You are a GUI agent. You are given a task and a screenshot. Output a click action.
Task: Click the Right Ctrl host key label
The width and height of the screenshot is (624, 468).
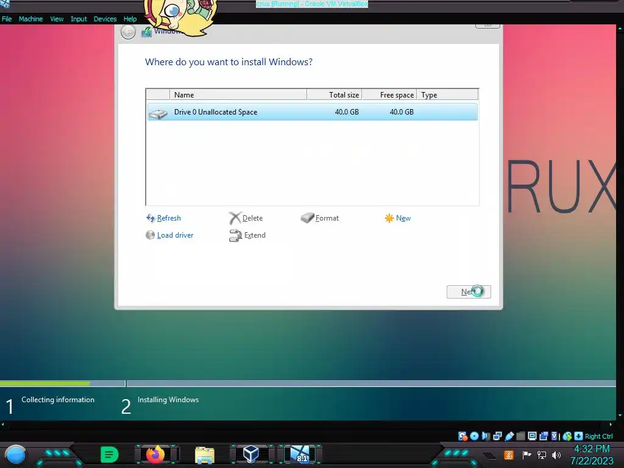click(599, 436)
